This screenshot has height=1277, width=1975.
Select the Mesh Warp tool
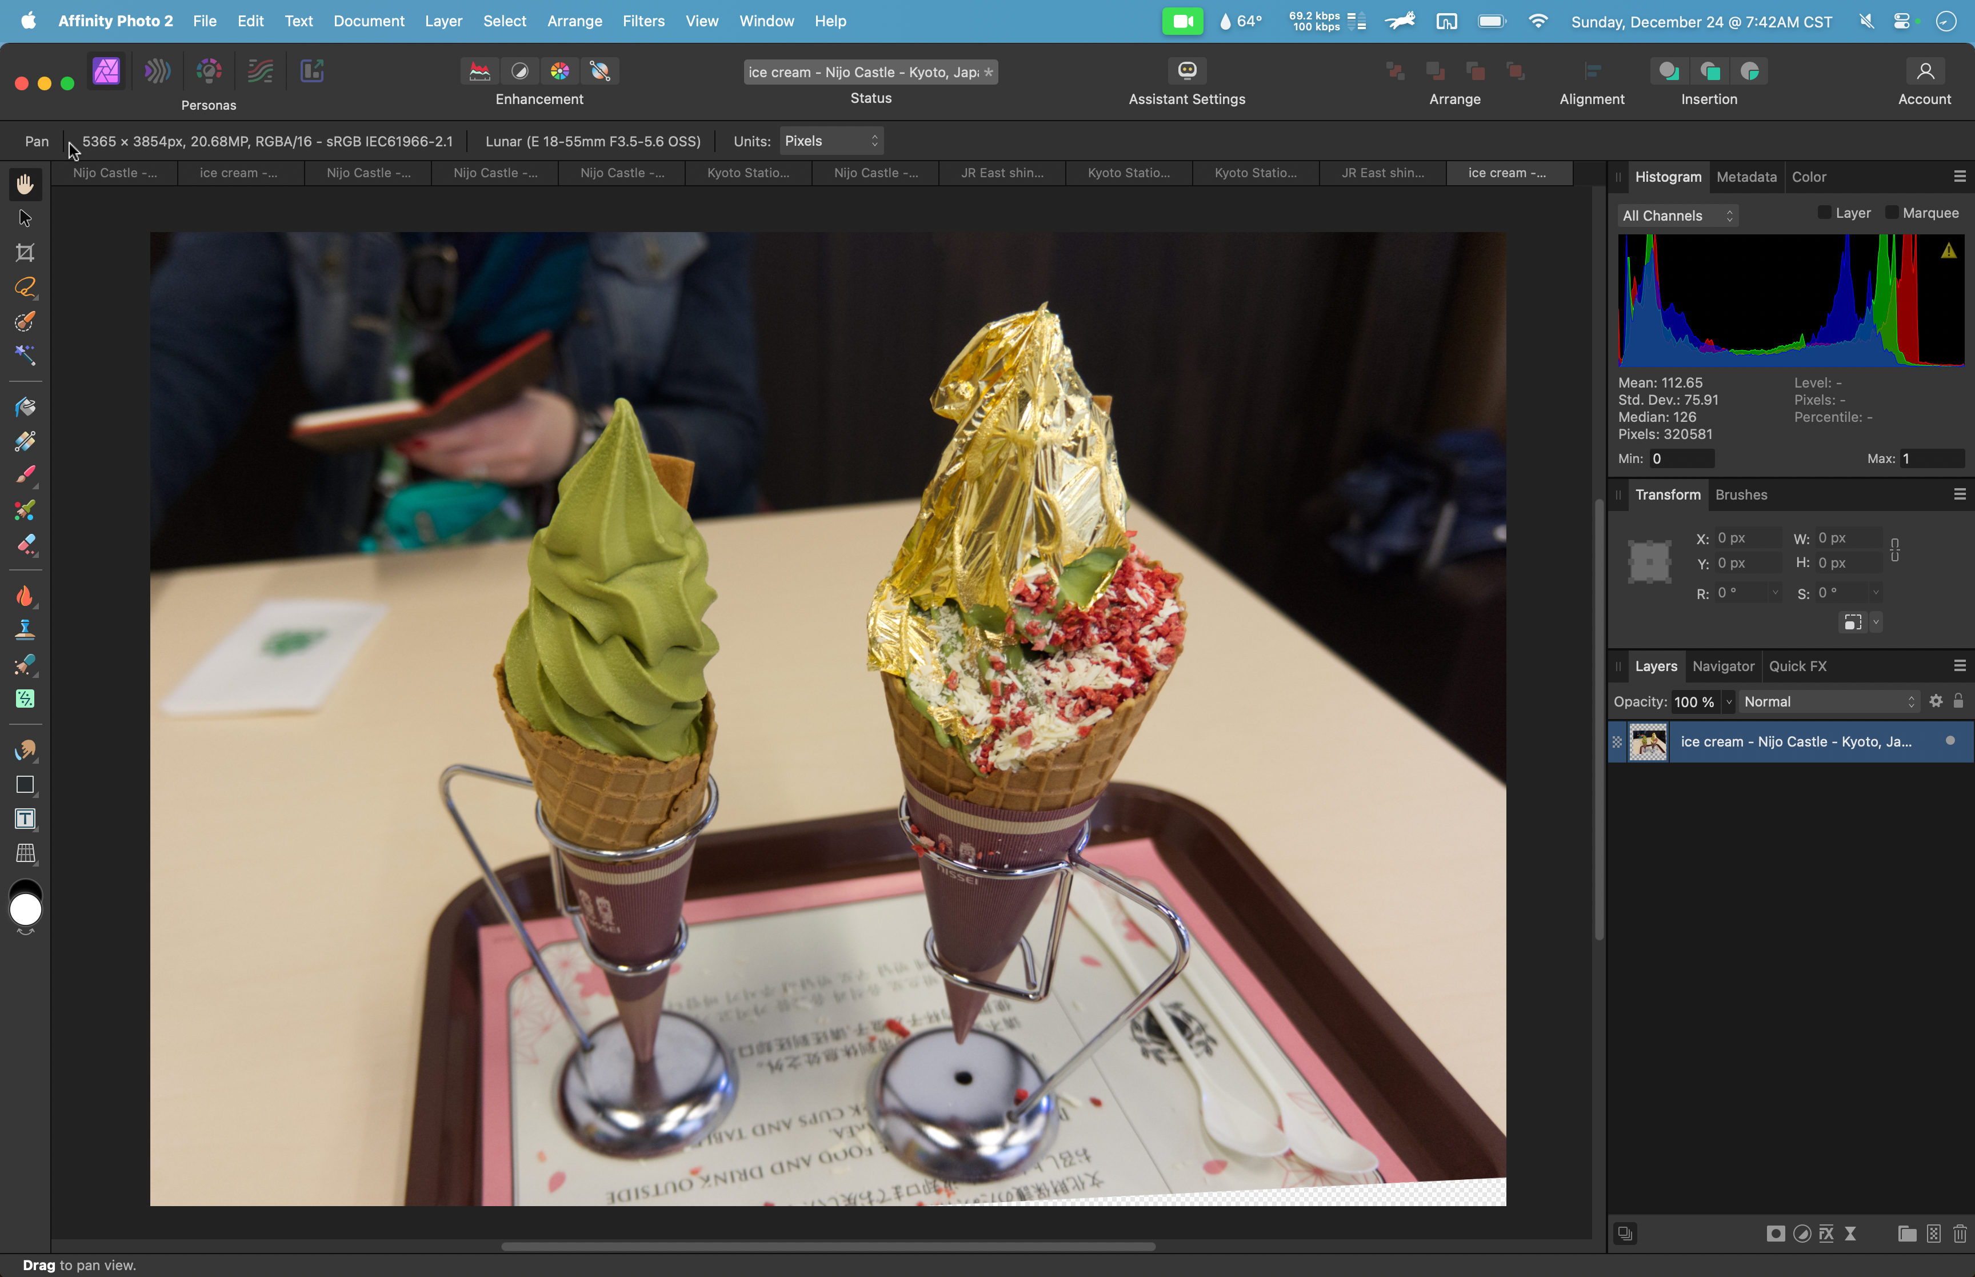[25, 852]
